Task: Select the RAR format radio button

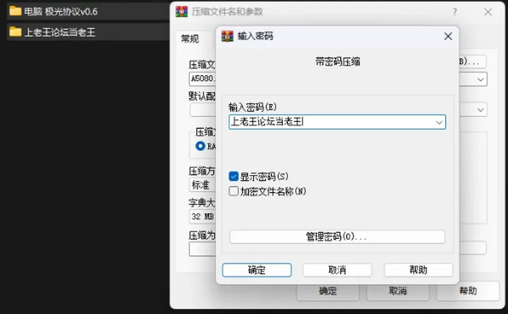Action: [x=200, y=146]
